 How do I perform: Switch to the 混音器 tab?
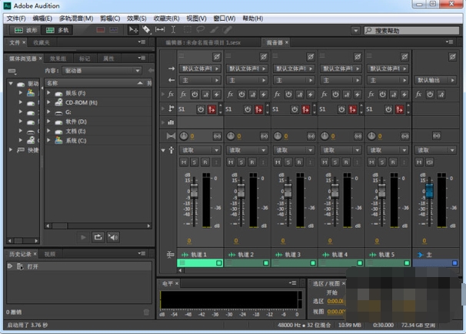[x=274, y=42]
